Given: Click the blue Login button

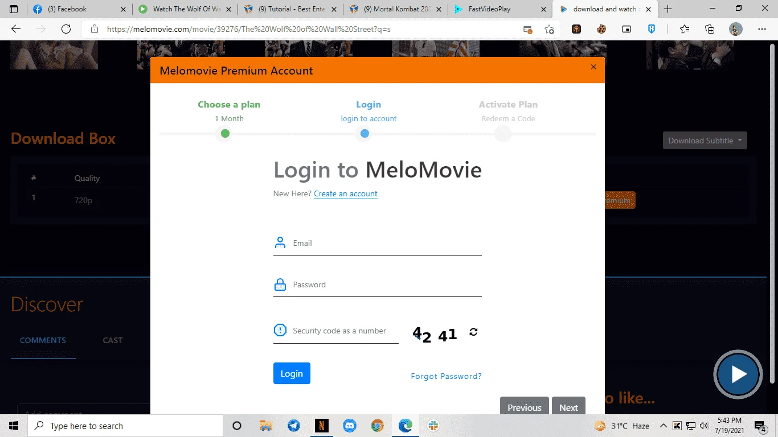Looking at the screenshot, I should 292,373.
